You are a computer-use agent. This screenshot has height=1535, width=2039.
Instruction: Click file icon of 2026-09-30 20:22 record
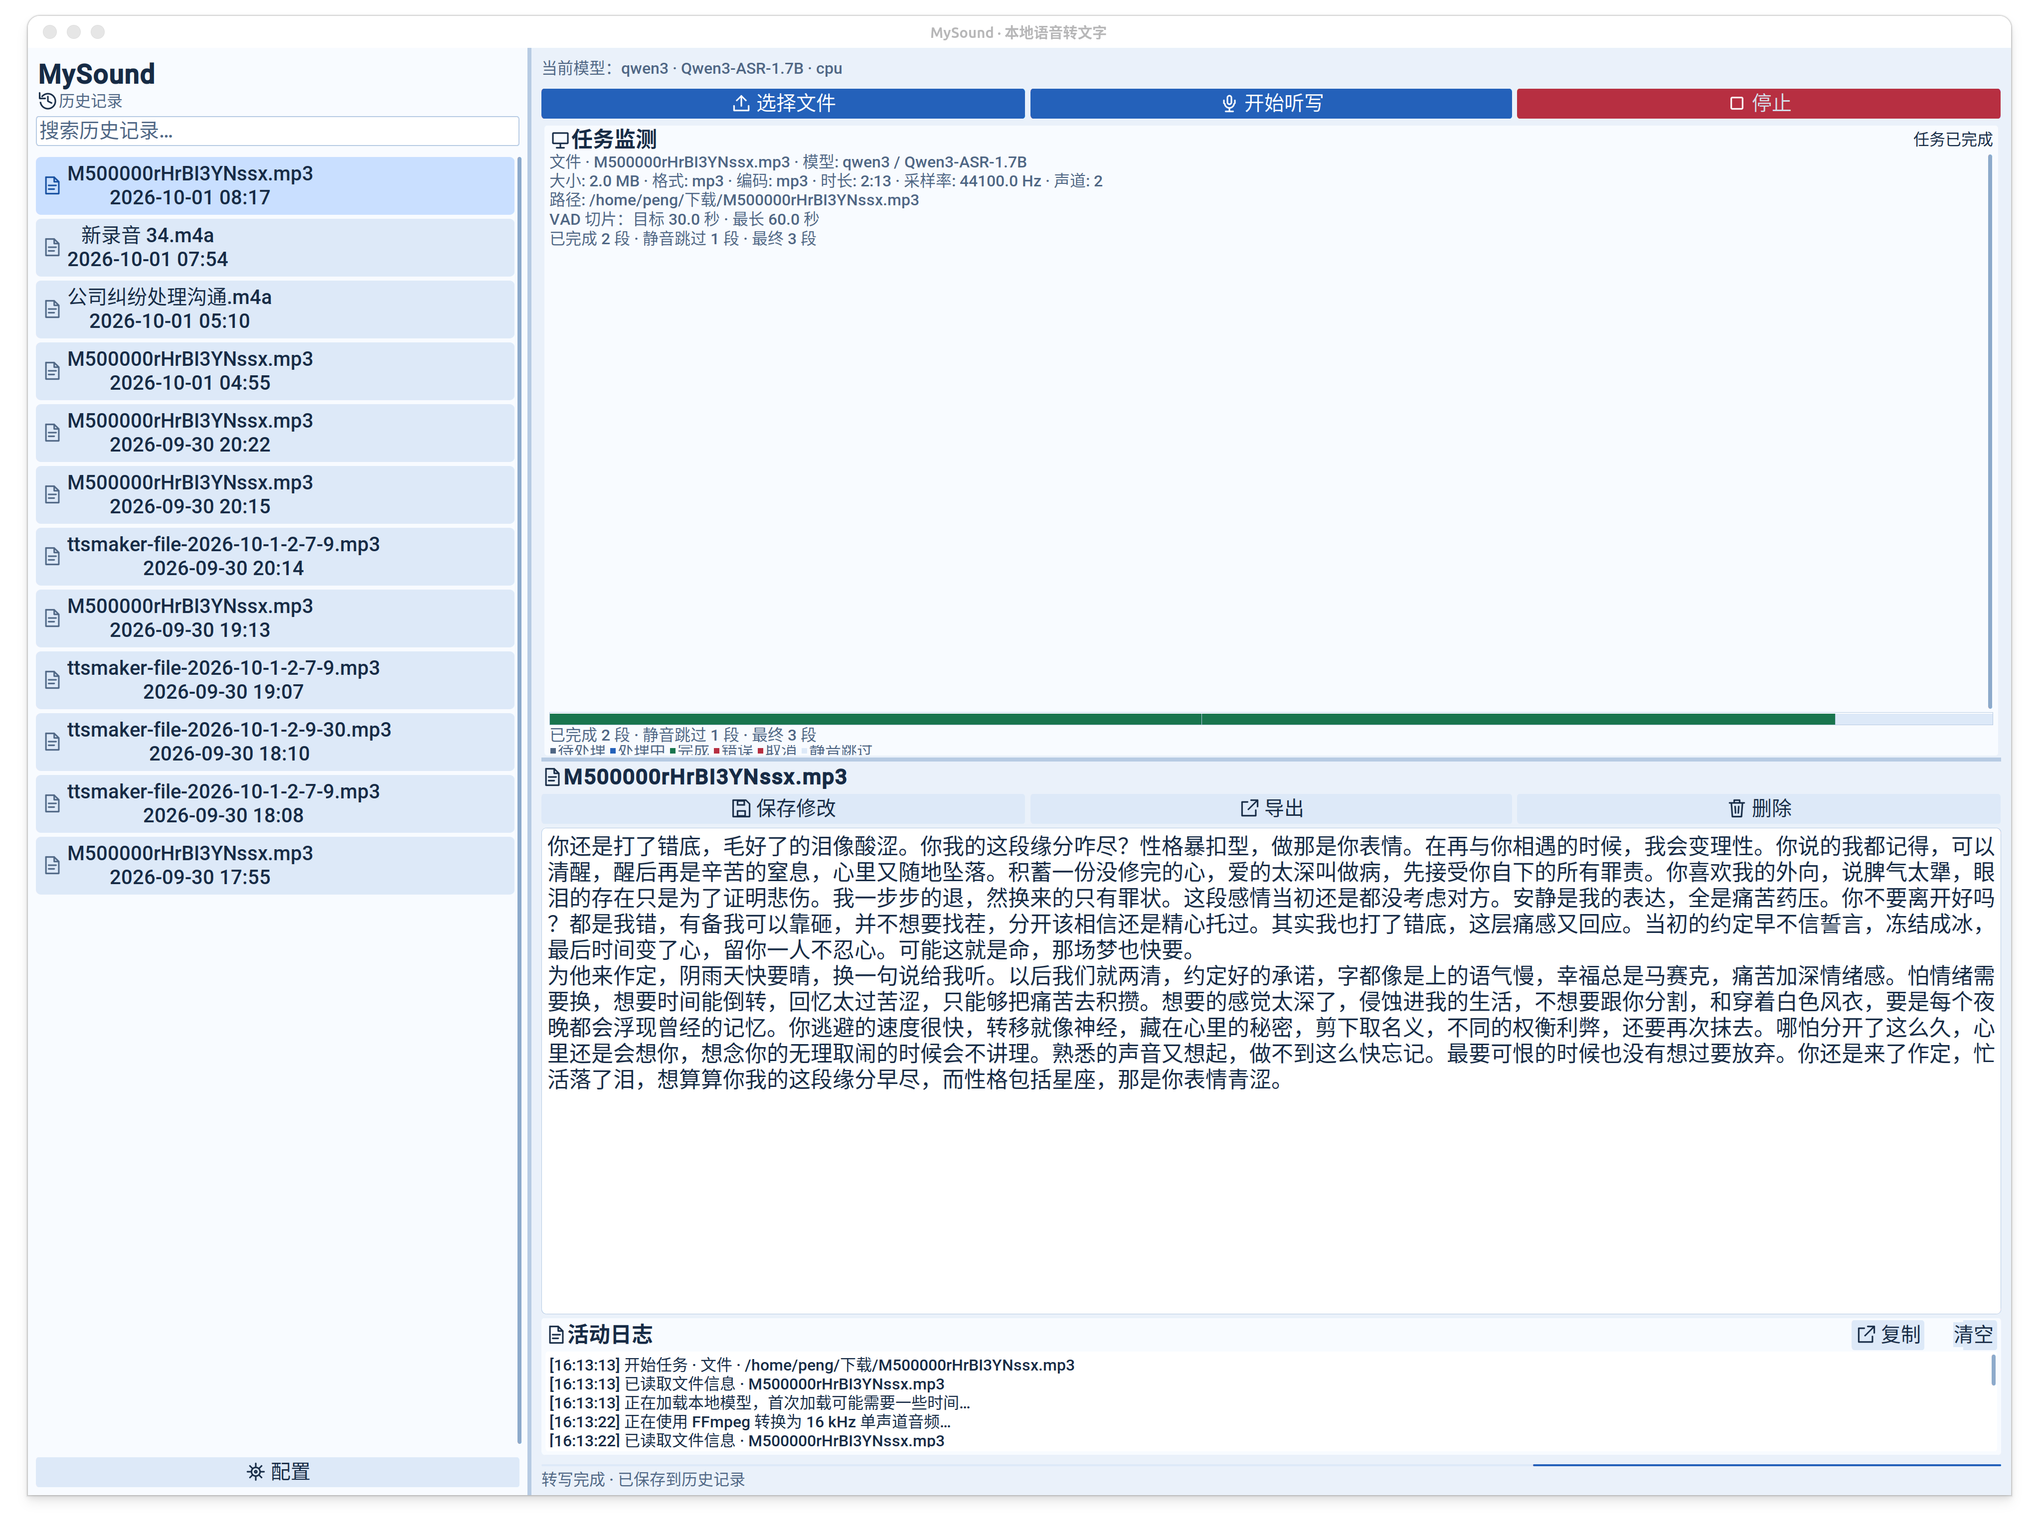(x=52, y=432)
